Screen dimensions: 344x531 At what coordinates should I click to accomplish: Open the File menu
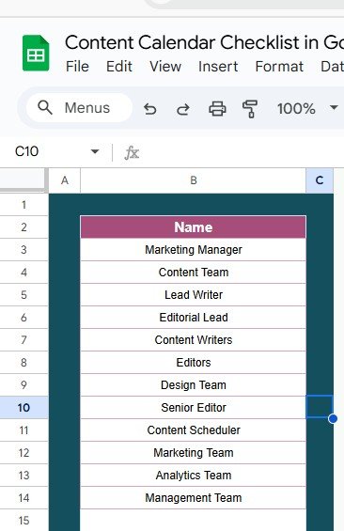point(77,67)
